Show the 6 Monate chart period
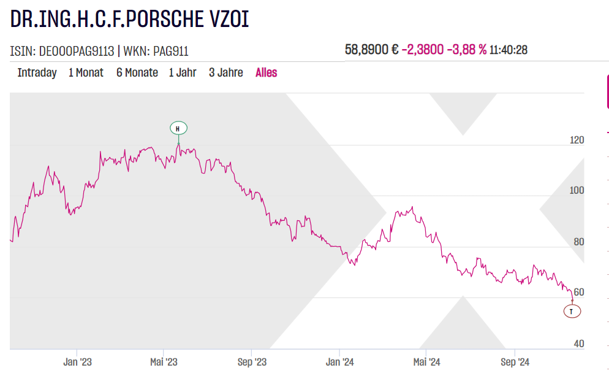Image resolution: width=609 pixels, height=373 pixels. 137,72
